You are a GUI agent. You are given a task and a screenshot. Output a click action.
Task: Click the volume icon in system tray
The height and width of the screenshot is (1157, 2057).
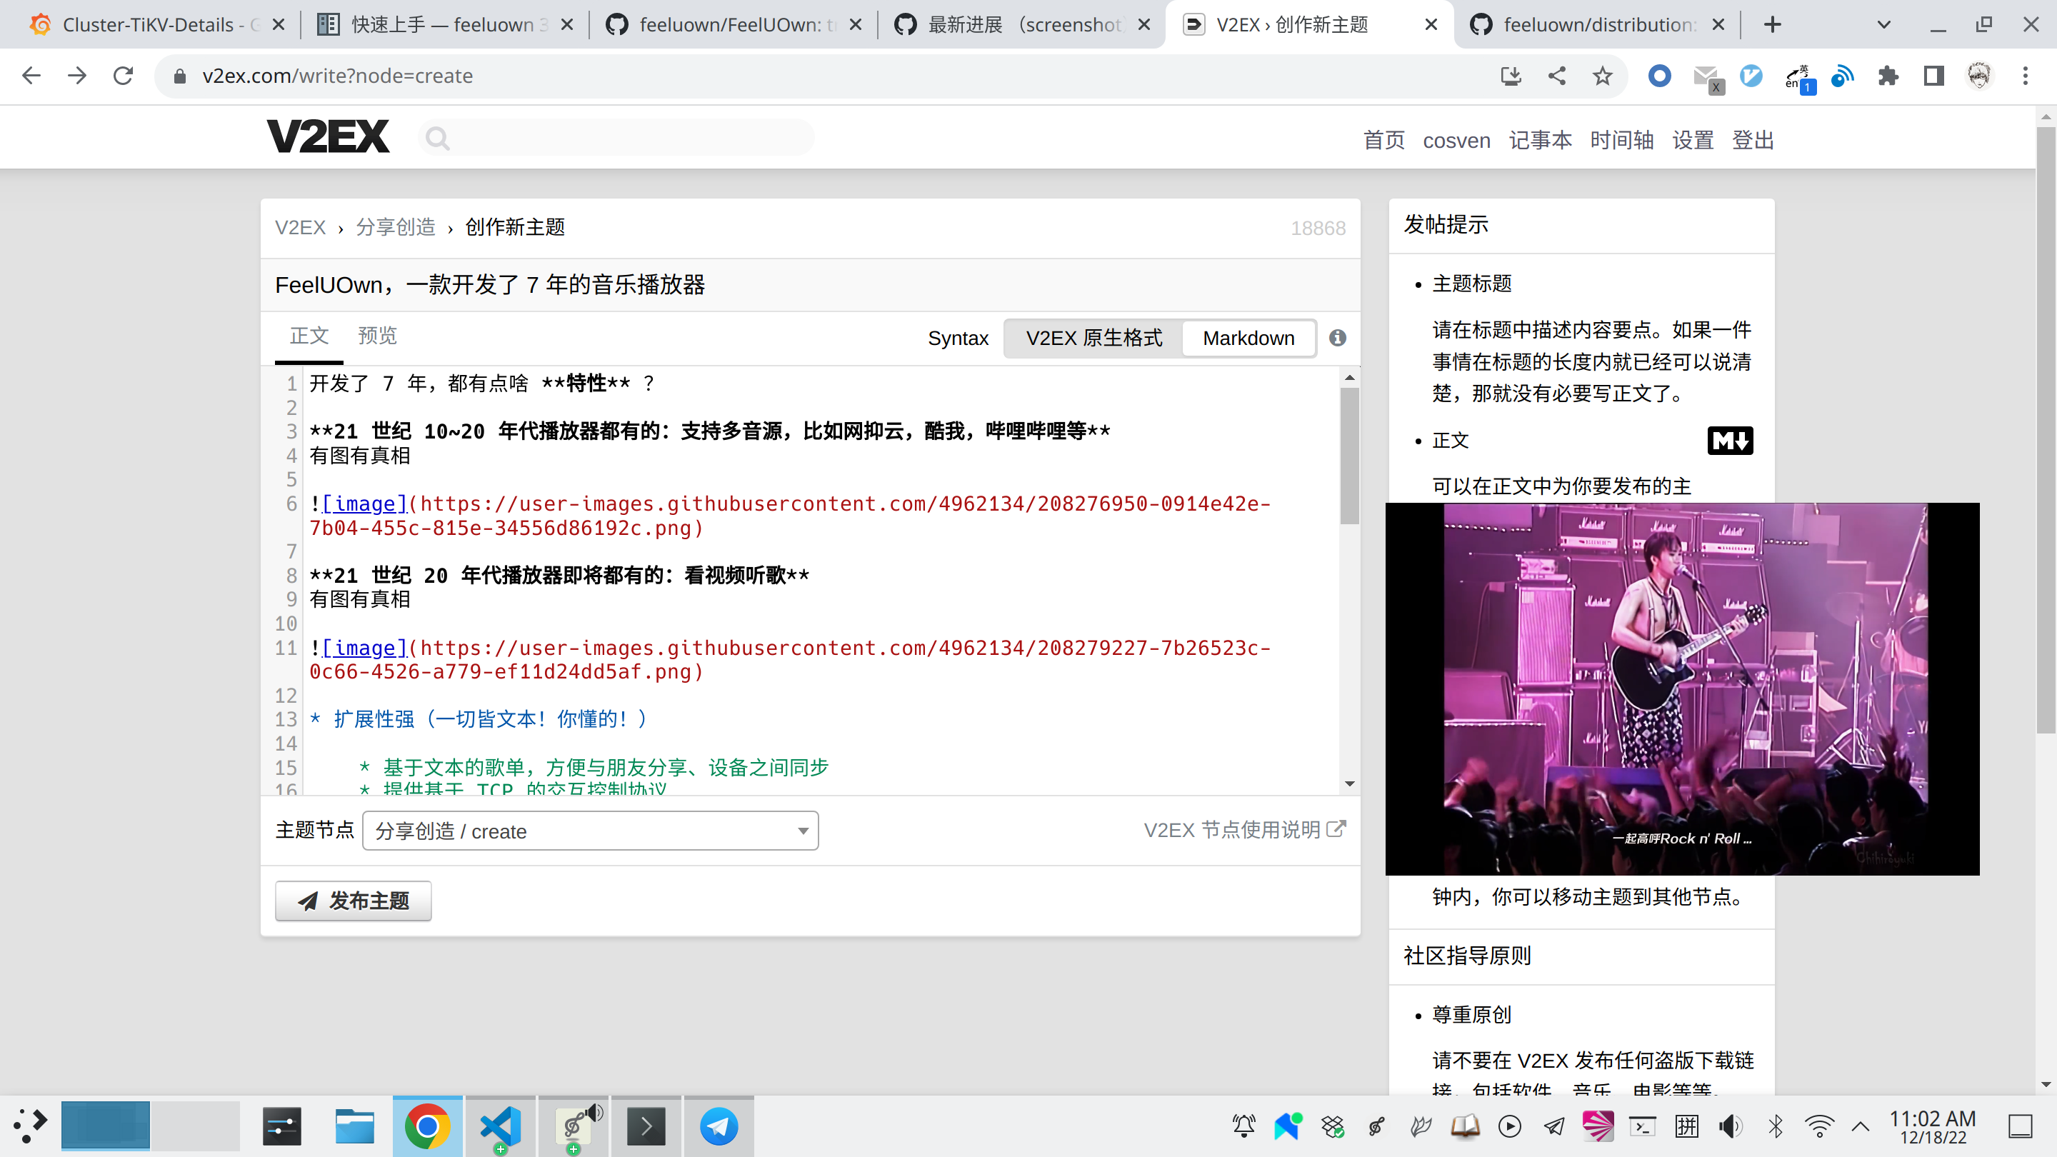[x=1731, y=1127]
